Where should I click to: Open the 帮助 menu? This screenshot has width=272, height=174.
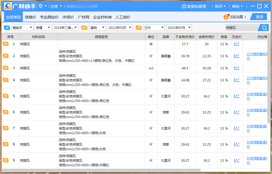pos(237,6)
